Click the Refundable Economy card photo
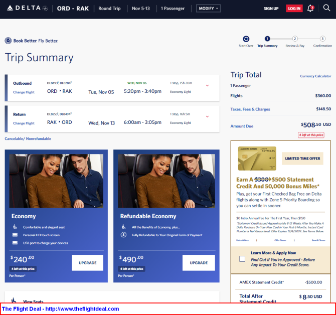 pos(166,181)
